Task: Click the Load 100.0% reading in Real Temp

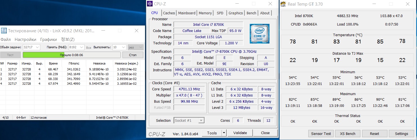Action: (x=348, y=24)
